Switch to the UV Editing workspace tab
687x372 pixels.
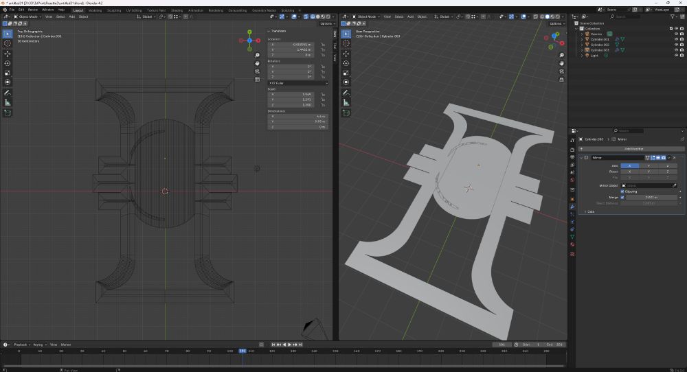(134, 10)
